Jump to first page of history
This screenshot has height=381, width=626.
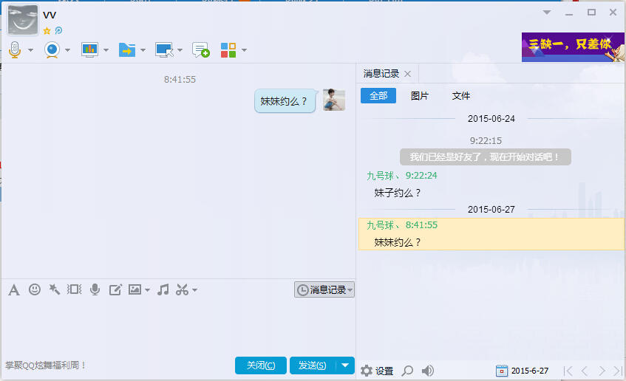(568, 371)
